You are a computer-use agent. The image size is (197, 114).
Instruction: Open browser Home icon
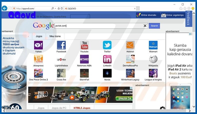tap(181, 8)
